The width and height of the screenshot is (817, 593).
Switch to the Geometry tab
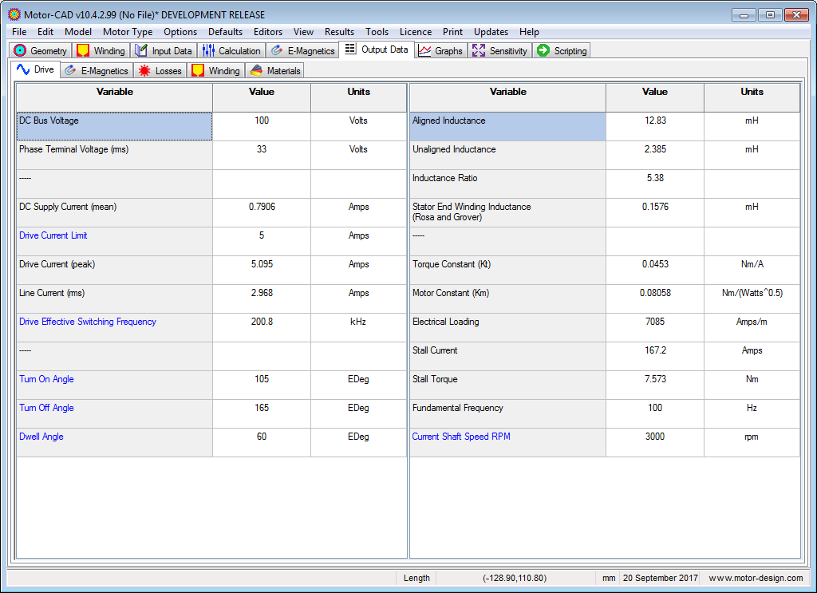click(x=41, y=50)
